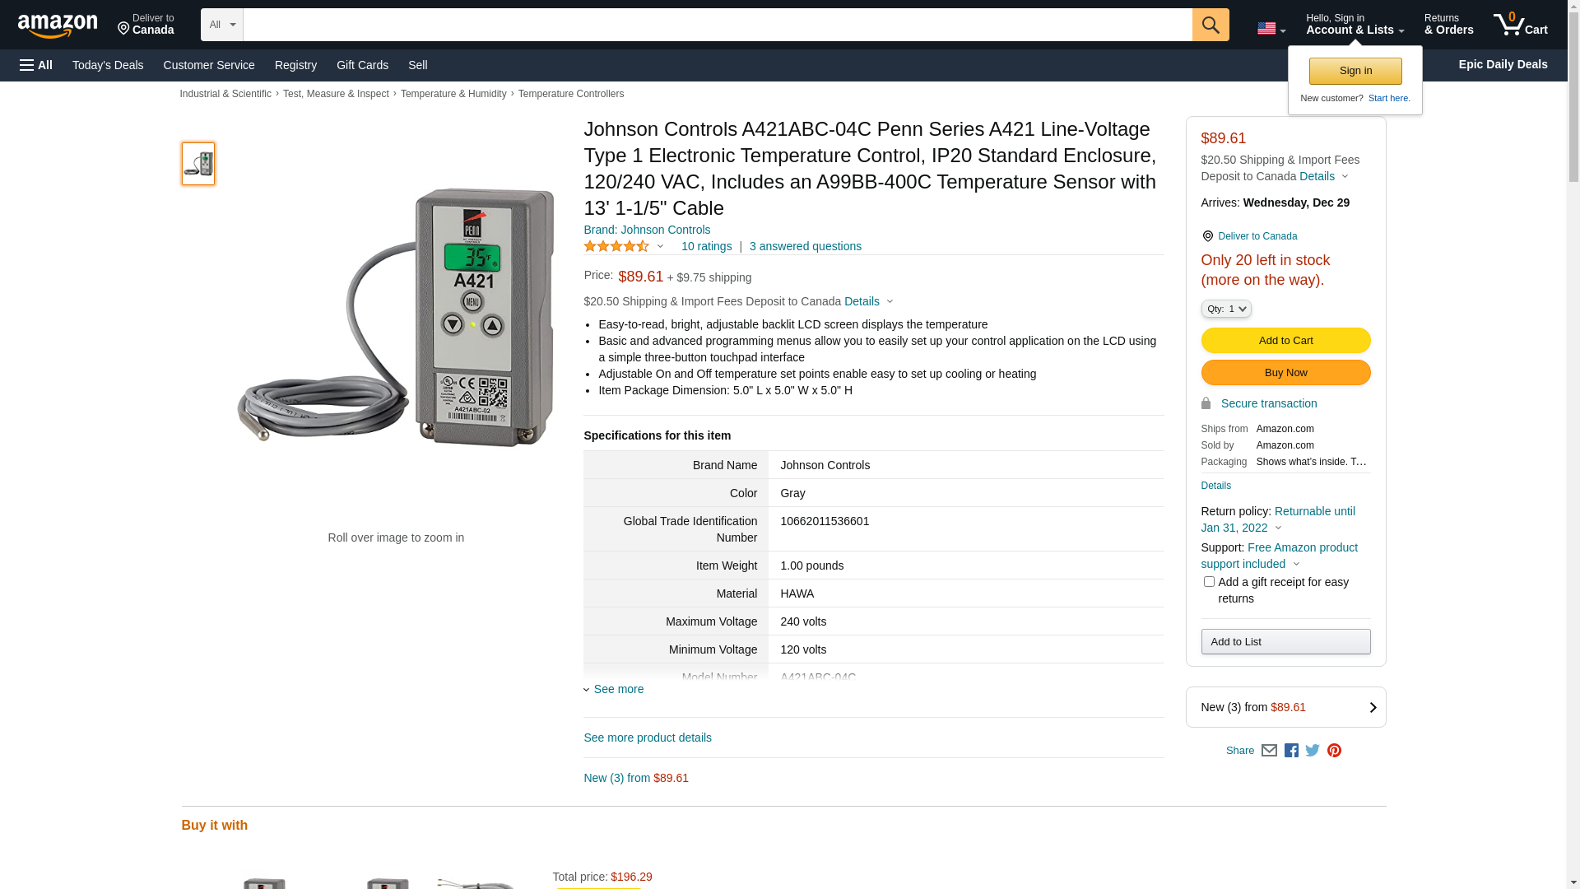Enable gift receipt checkbox
Screen dimensions: 1580x889
pos(1209,582)
